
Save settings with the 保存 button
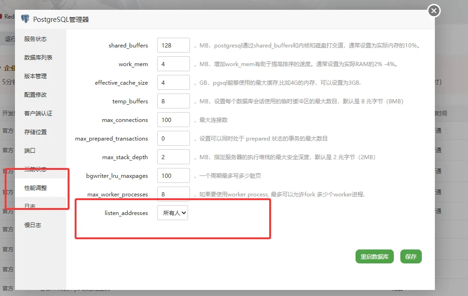point(411,256)
